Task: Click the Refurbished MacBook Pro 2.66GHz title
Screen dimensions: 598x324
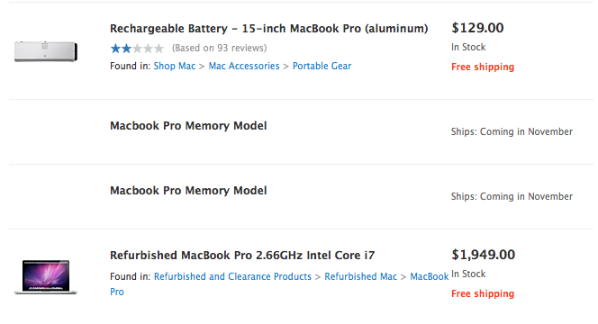Action: (x=242, y=255)
